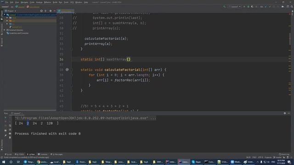Screen dimensions: 294x165
Task: Open Project panel settings gear
Action: 51,11
